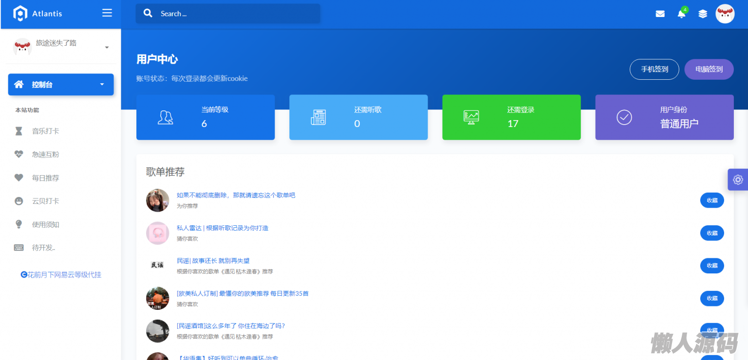748x360 pixels.
Task: Open 急速互粉 in sidebar
Action: click(45, 155)
